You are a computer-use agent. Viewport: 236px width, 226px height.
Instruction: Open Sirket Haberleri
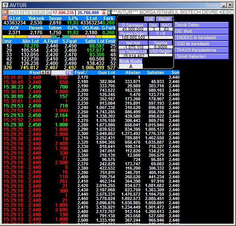202,56
